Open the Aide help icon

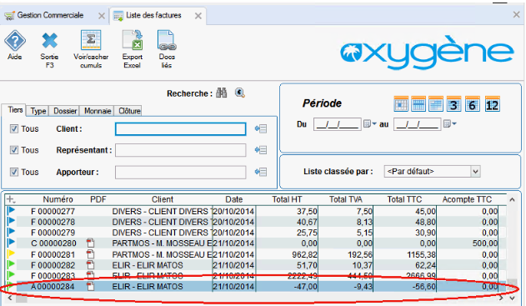point(15,41)
